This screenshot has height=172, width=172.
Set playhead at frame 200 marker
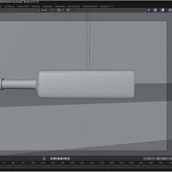[x=131, y=163]
